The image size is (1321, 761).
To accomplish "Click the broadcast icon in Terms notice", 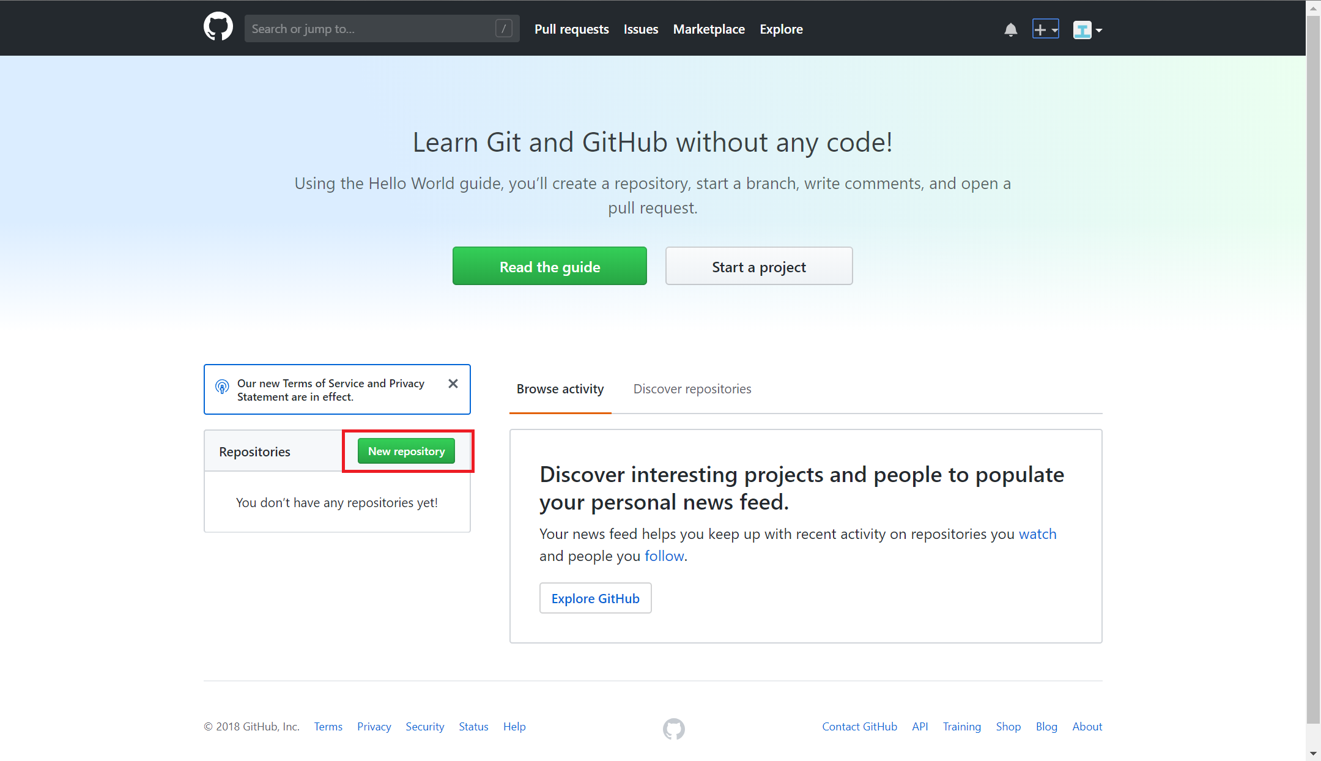I will pyautogui.click(x=222, y=387).
